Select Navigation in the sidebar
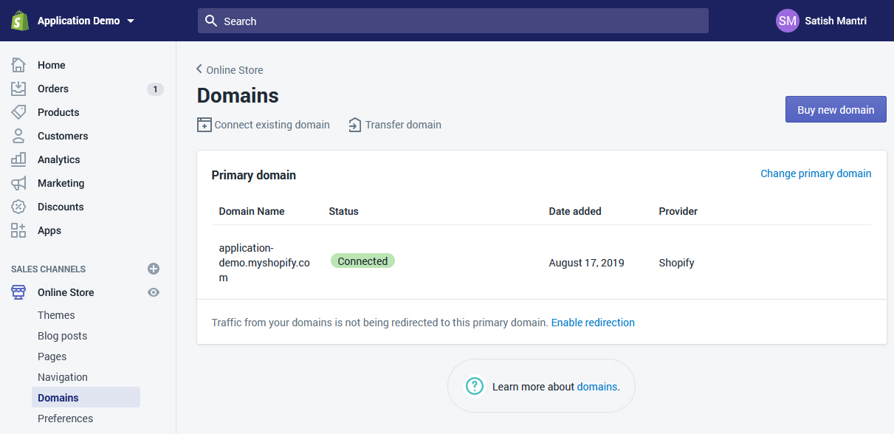 pos(63,377)
